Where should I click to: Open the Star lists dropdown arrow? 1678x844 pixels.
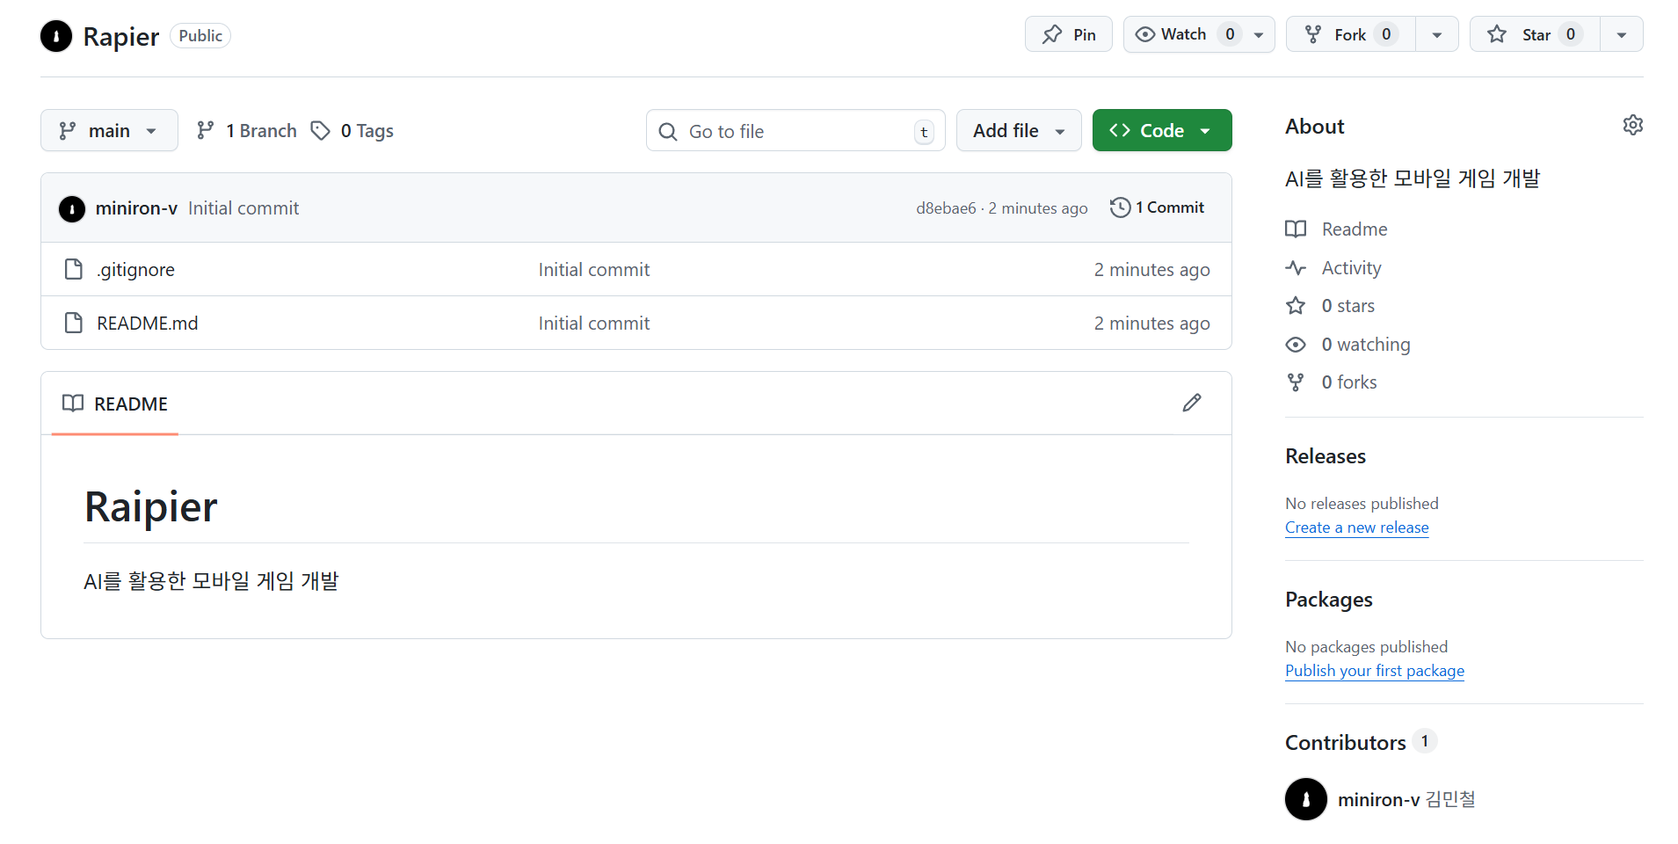[1622, 35]
